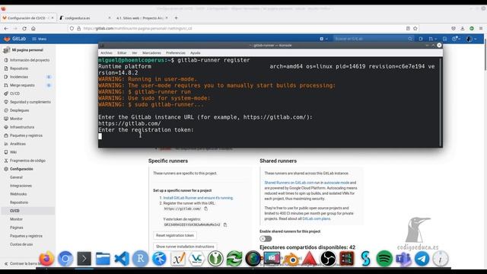
Task: Toggle Enable shared runners for this project
Action: 266,238
